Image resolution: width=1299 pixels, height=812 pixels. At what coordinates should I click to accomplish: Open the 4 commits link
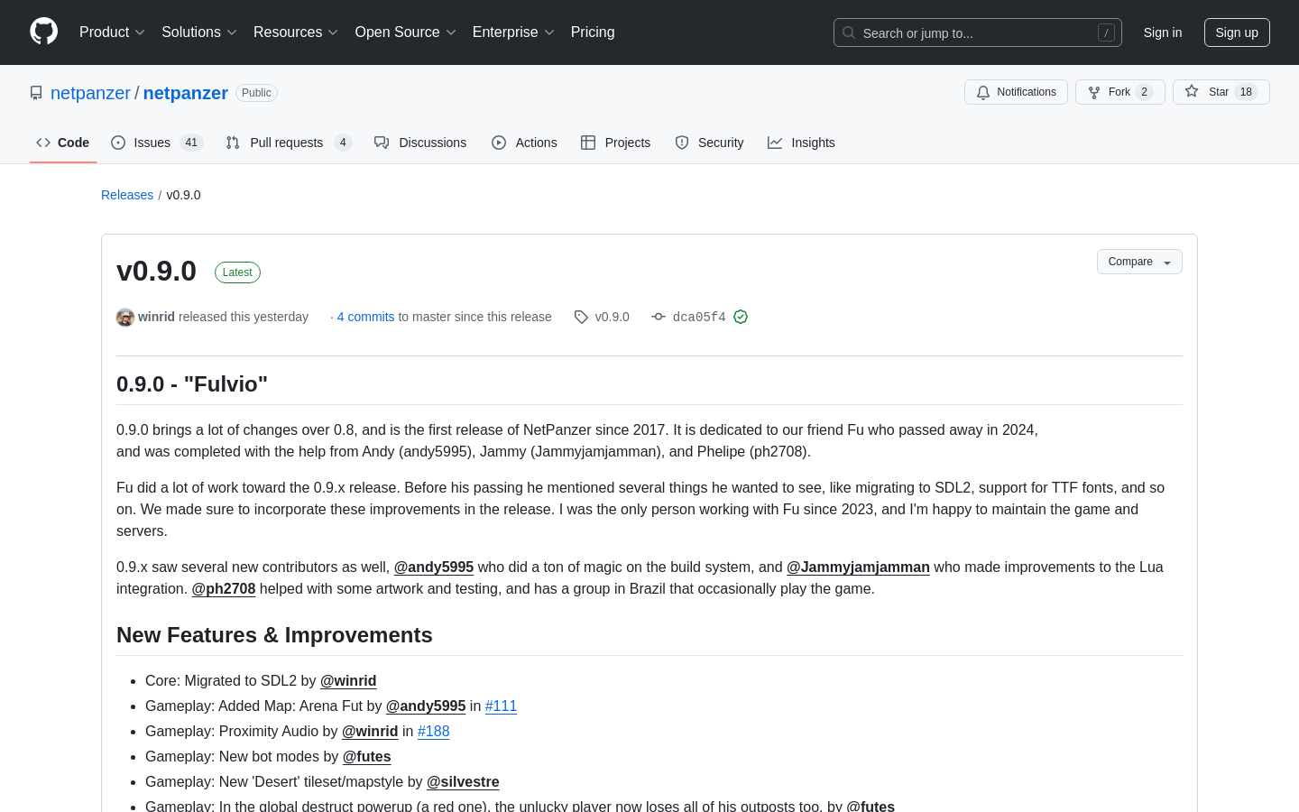coord(365,317)
